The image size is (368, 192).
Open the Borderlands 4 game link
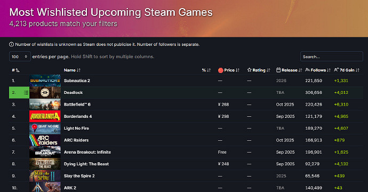point(78,116)
